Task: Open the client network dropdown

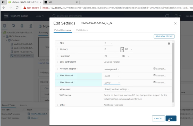Action: coord(112,76)
